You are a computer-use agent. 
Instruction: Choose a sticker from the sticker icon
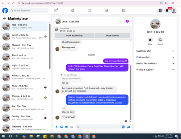(x=67, y=127)
